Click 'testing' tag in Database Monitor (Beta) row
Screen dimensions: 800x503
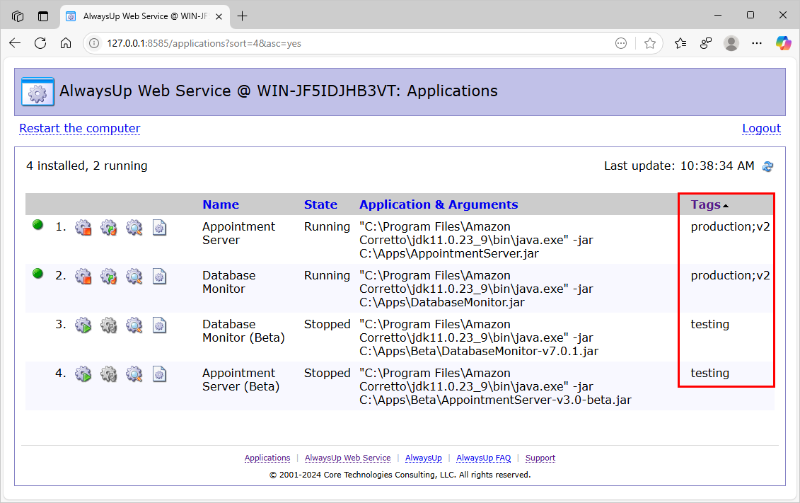tap(709, 325)
